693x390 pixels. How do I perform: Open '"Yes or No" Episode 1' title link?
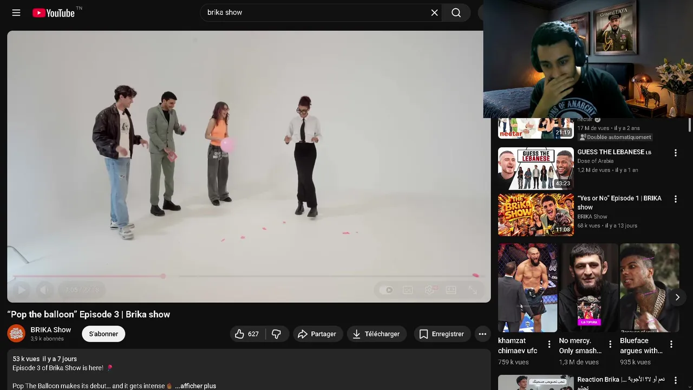point(619,203)
